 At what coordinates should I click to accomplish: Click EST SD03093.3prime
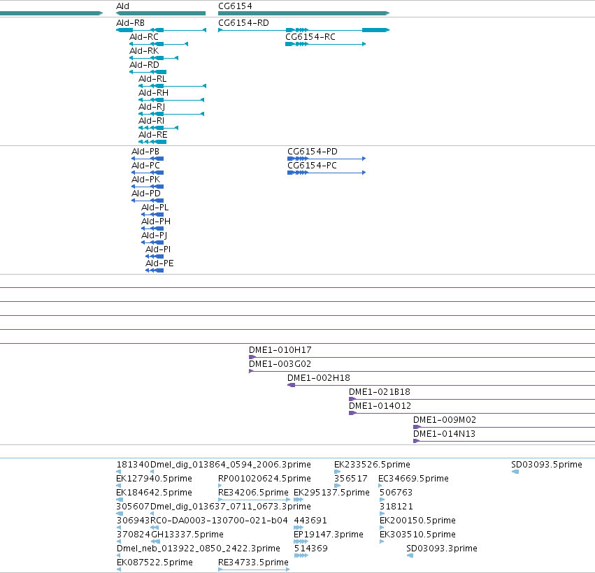pyautogui.click(x=442, y=549)
